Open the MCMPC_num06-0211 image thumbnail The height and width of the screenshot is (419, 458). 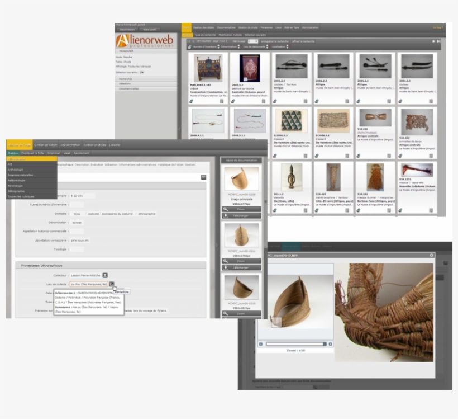(242, 234)
